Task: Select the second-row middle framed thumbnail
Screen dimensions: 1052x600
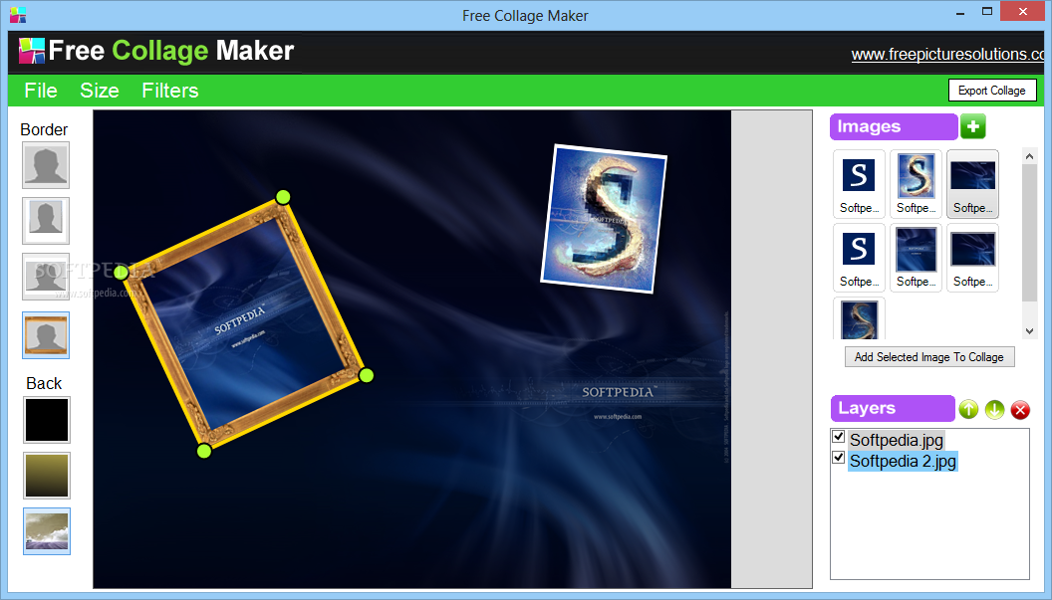Action: point(916,258)
